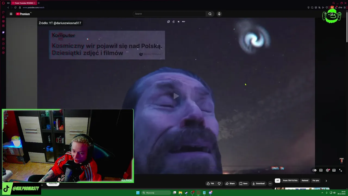Dislike the video with the thumbs-down
Screen dimensions: 348x196
tap(219, 183)
